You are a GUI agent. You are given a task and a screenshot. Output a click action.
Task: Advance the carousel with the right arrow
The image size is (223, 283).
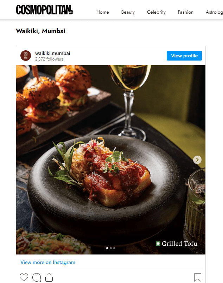pyautogui.click(x=197, y=160)
